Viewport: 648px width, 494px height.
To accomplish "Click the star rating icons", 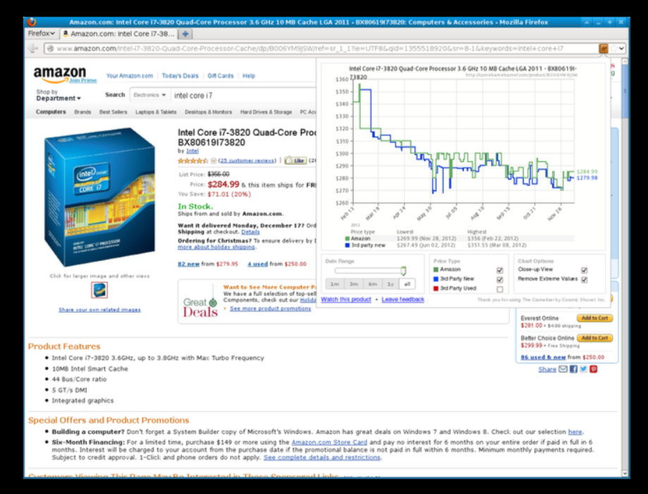I will click(x=192, y=161).
